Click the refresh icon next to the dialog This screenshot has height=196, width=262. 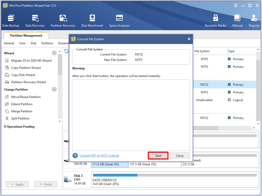[66, 51]
